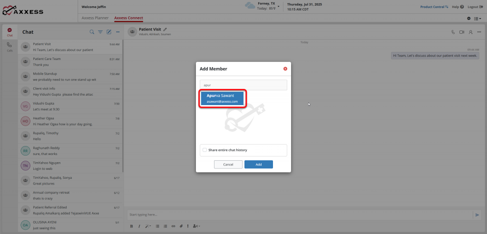
Task: Start a voice call in Patient Visit
Action: click(x=453, y=32)
